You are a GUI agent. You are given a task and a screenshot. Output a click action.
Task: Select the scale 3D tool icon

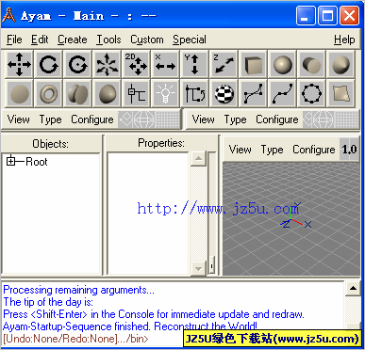107,64
